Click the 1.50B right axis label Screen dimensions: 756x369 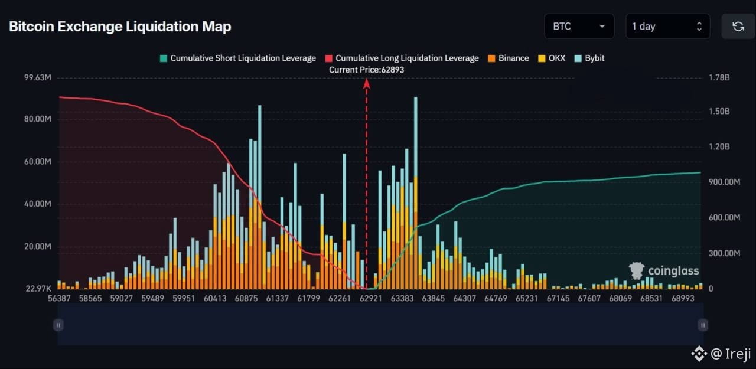click(719, 112)
